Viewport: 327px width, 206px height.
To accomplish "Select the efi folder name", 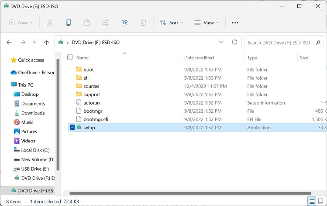I will click(x=86, y=78).
